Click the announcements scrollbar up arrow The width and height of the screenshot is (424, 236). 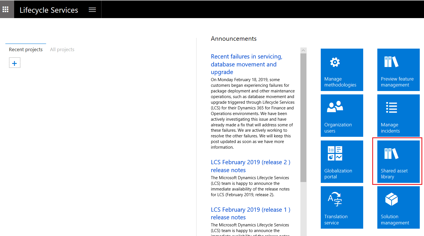tap(303, 51)
